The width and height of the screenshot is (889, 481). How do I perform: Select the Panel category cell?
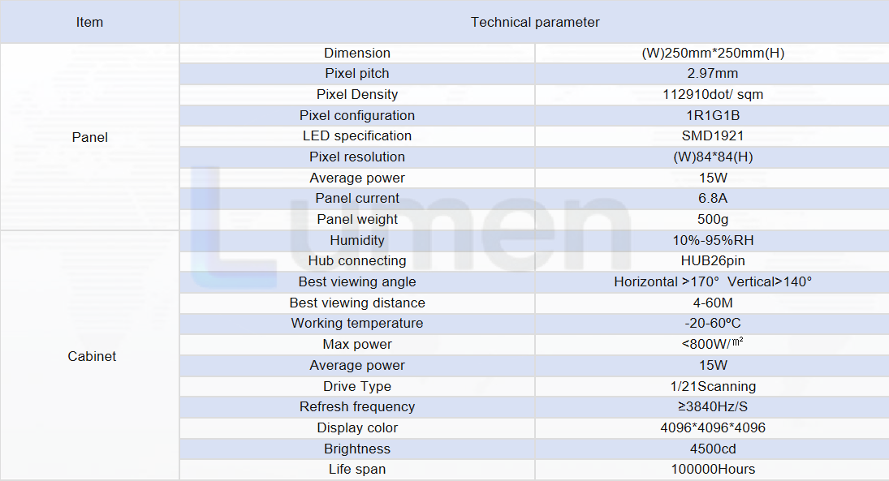point(89,137)
